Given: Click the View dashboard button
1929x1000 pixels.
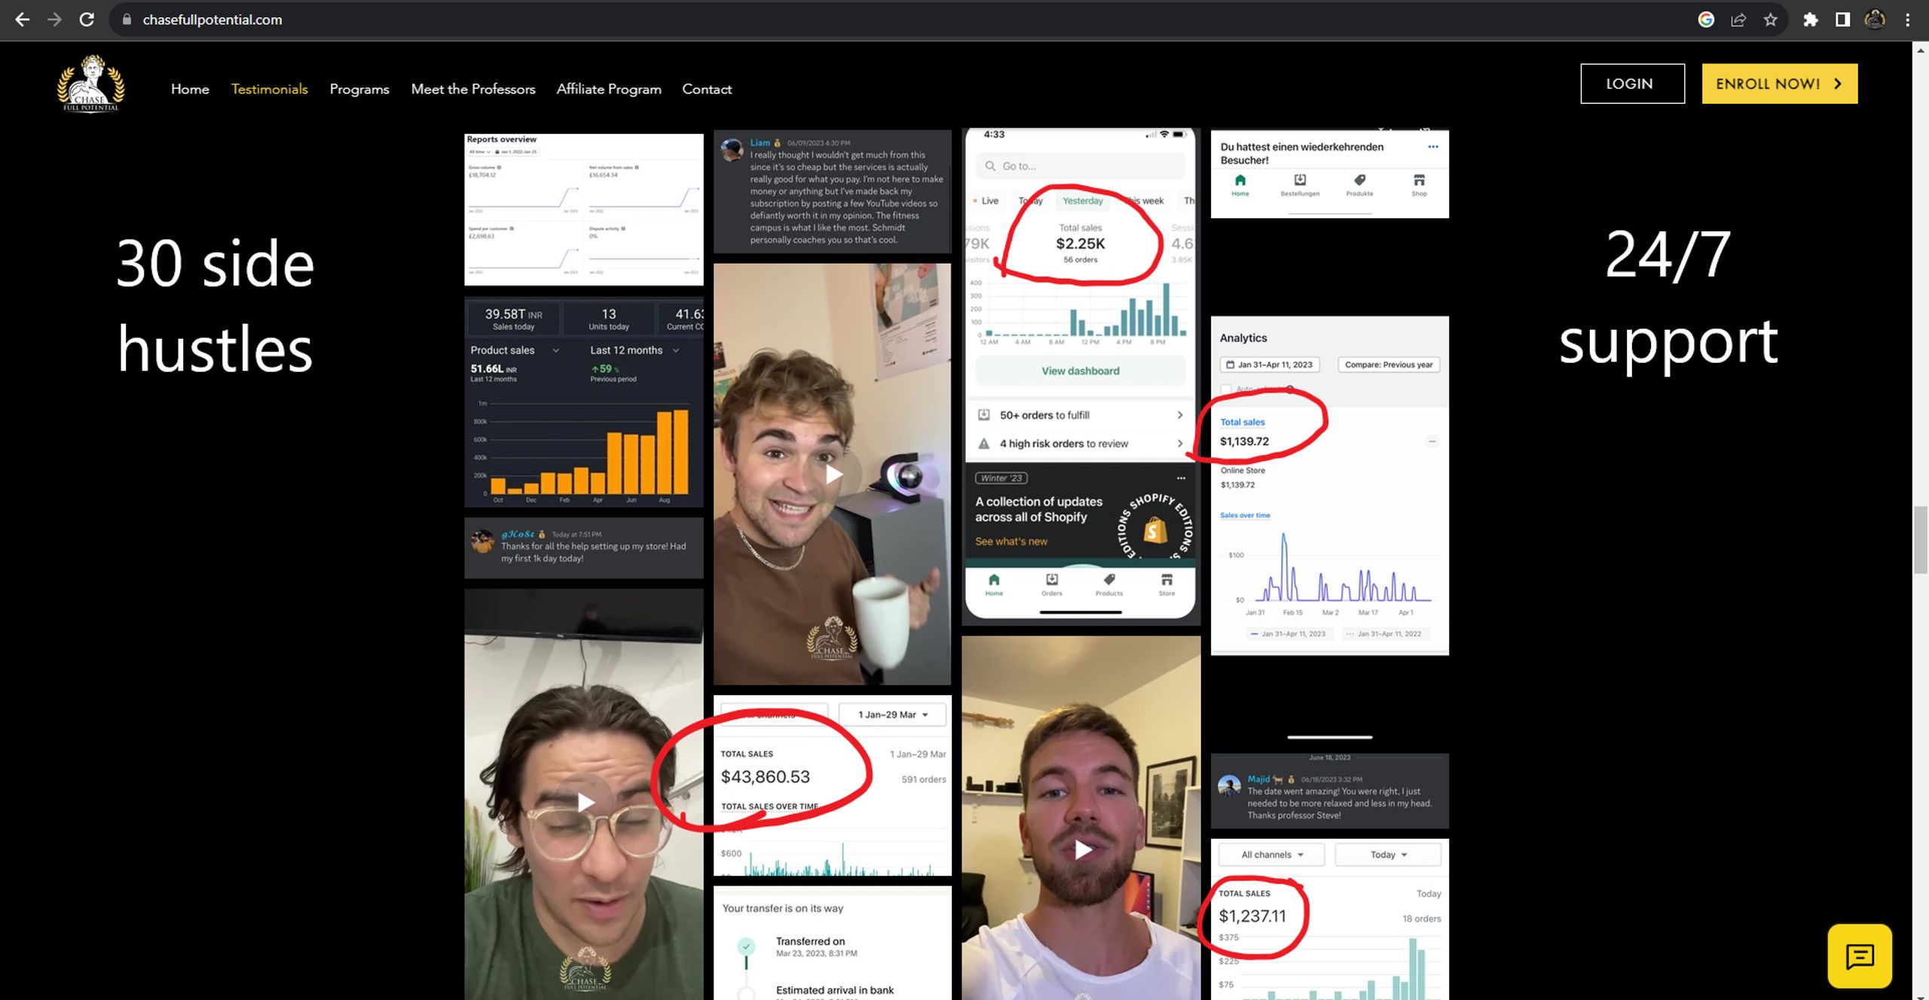Looking at the screenshot, I should [1081, 370].
